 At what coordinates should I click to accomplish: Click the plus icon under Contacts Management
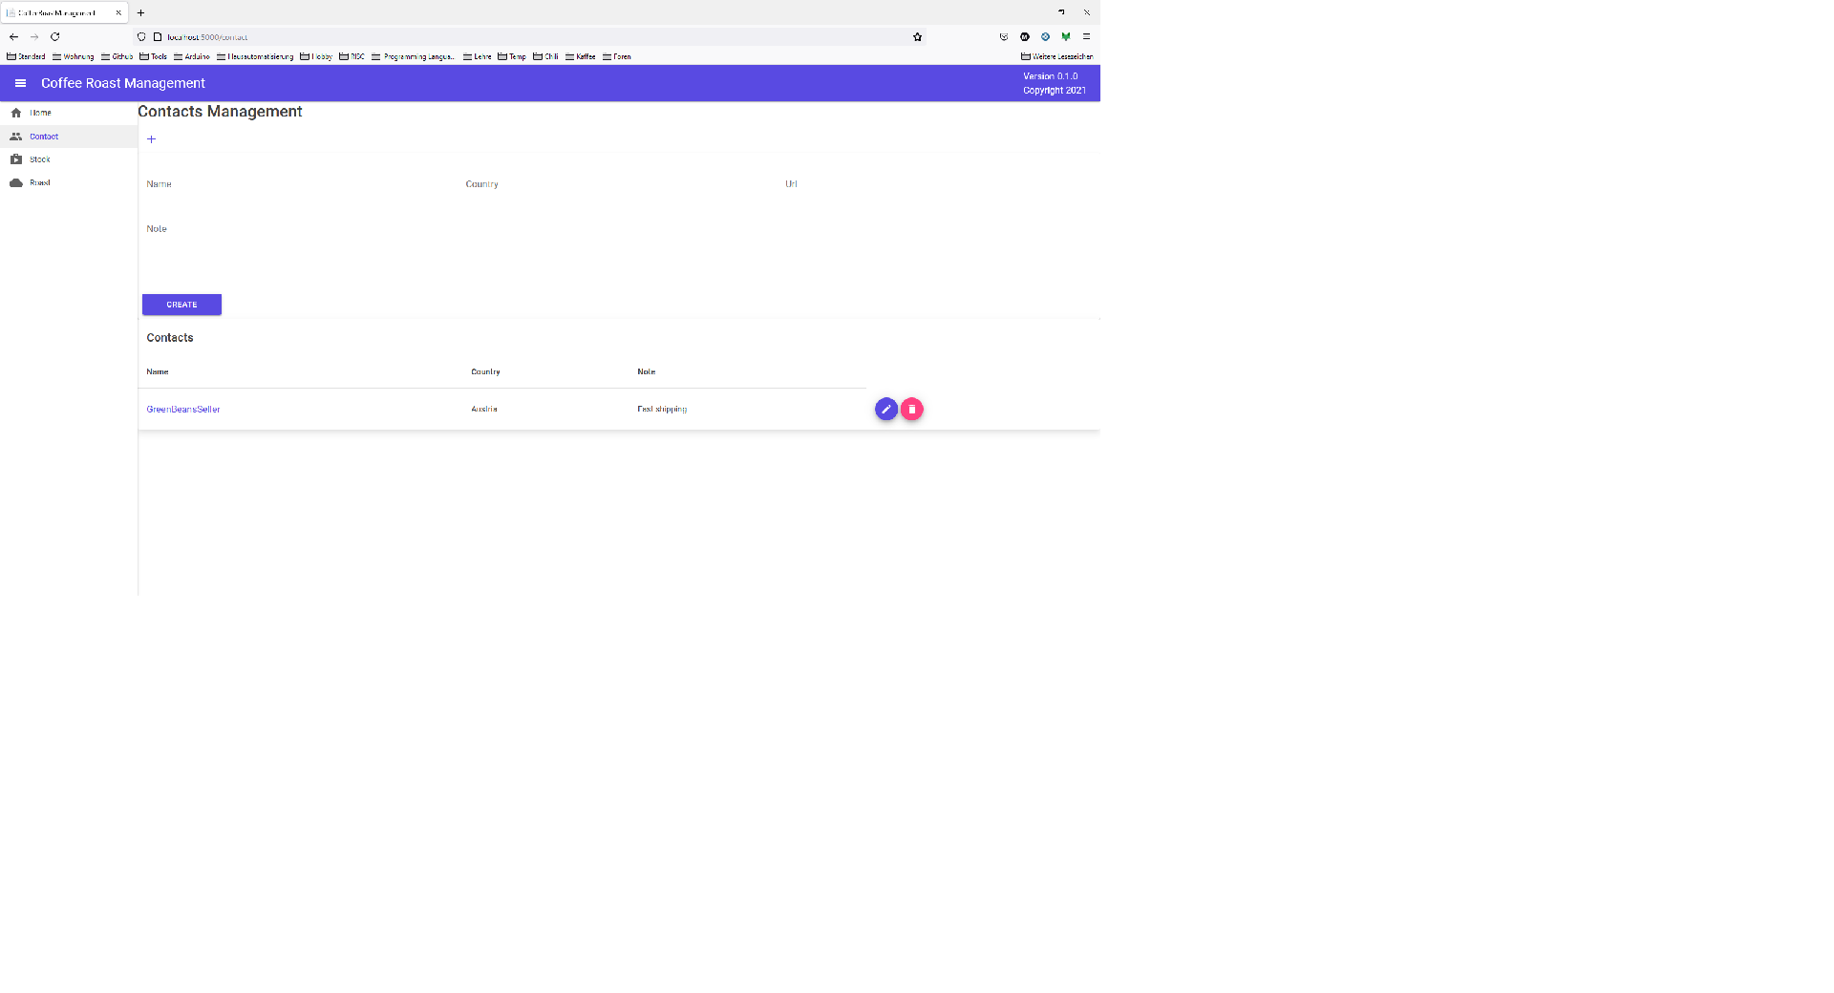(x=151, y=139)
